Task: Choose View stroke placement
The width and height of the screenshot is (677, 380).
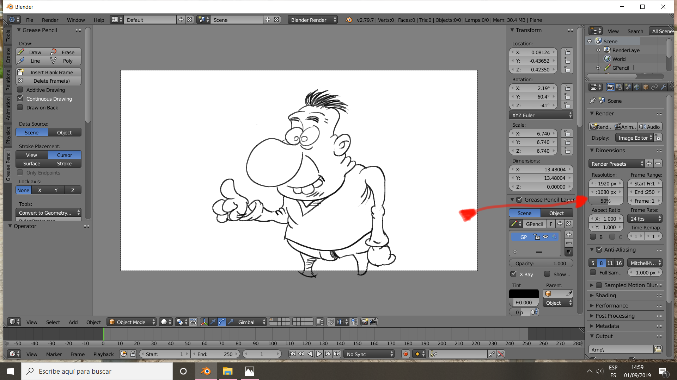Action: pos(32,155)
